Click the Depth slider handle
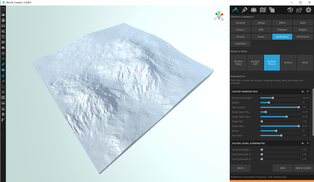Screen dimensions: 314x182 point(269,103)
